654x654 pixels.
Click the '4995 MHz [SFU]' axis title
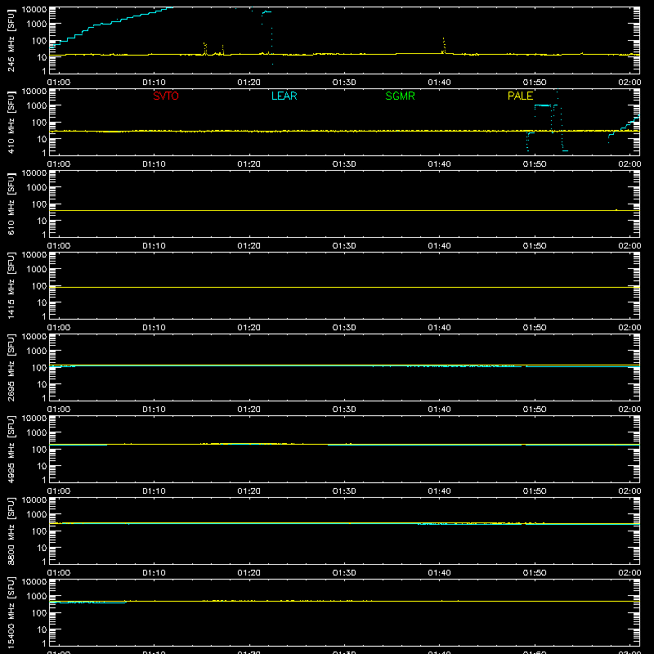[x=11, y=449]
